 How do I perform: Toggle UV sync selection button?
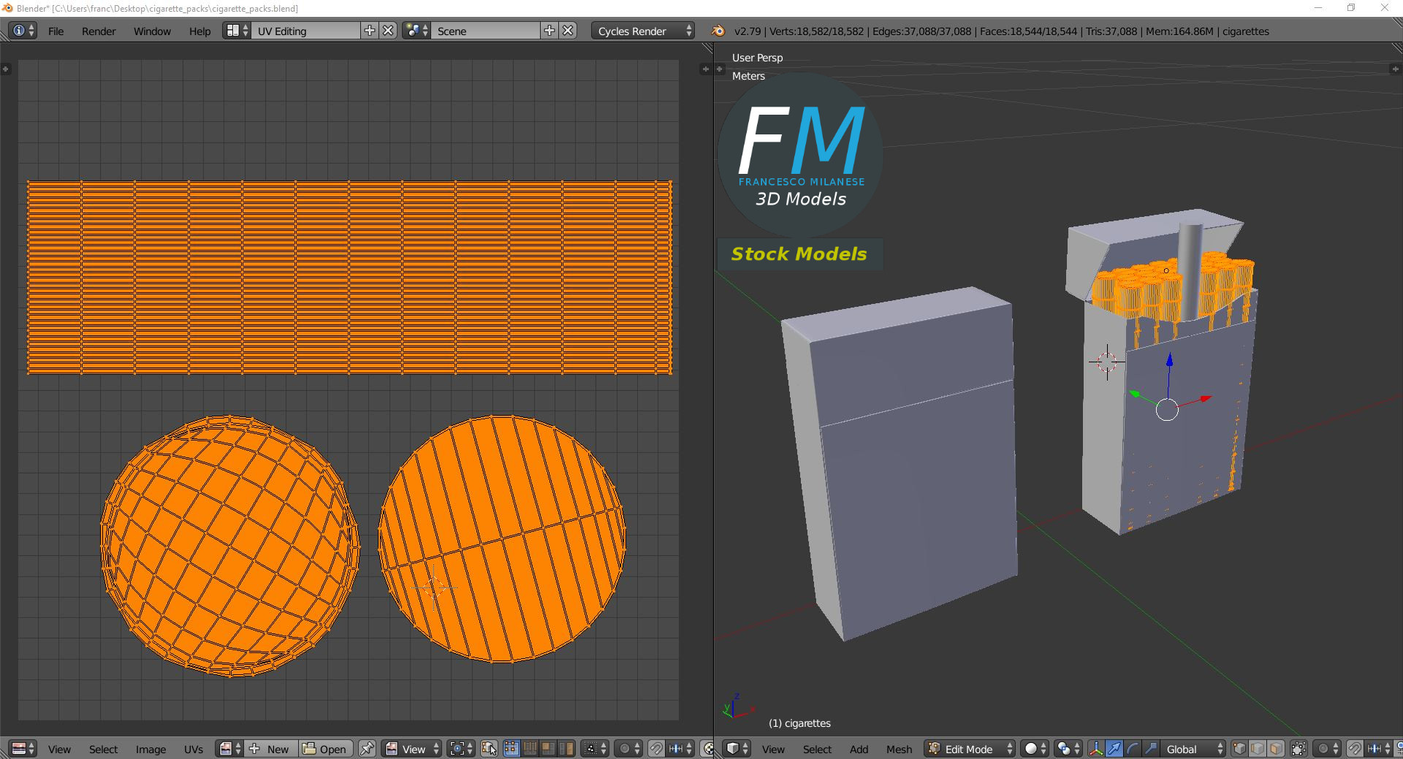point(489,749)
